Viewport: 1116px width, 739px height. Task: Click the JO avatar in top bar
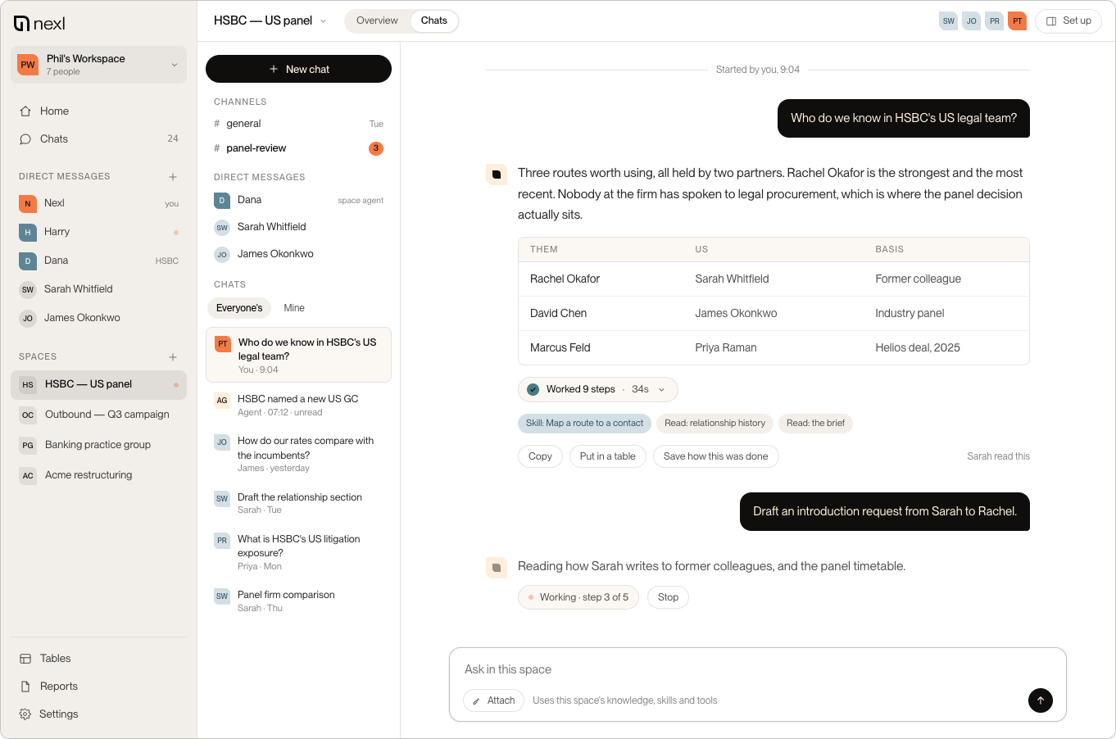(x=971, y=21)
